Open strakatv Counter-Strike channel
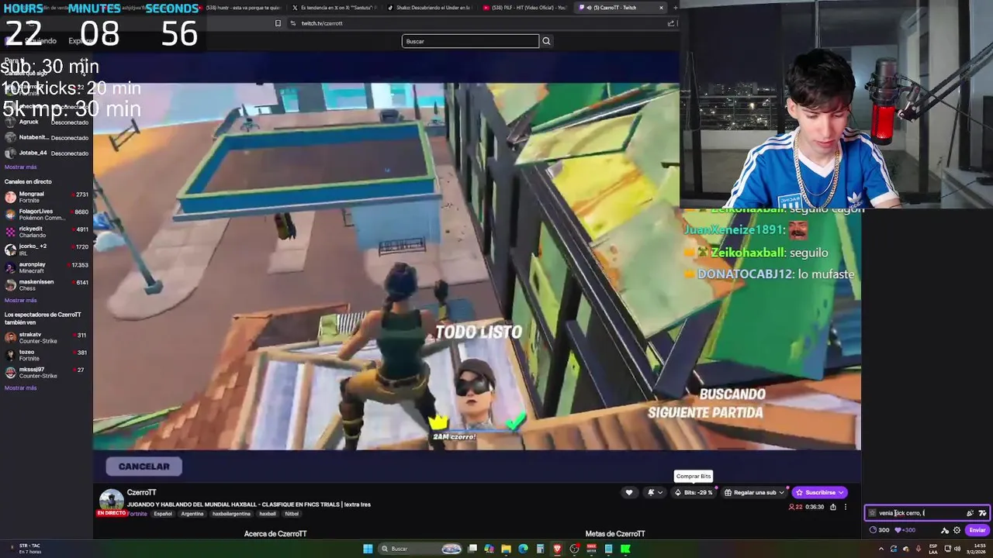This screenshot has width=993, height=558. tap(47, 338)
